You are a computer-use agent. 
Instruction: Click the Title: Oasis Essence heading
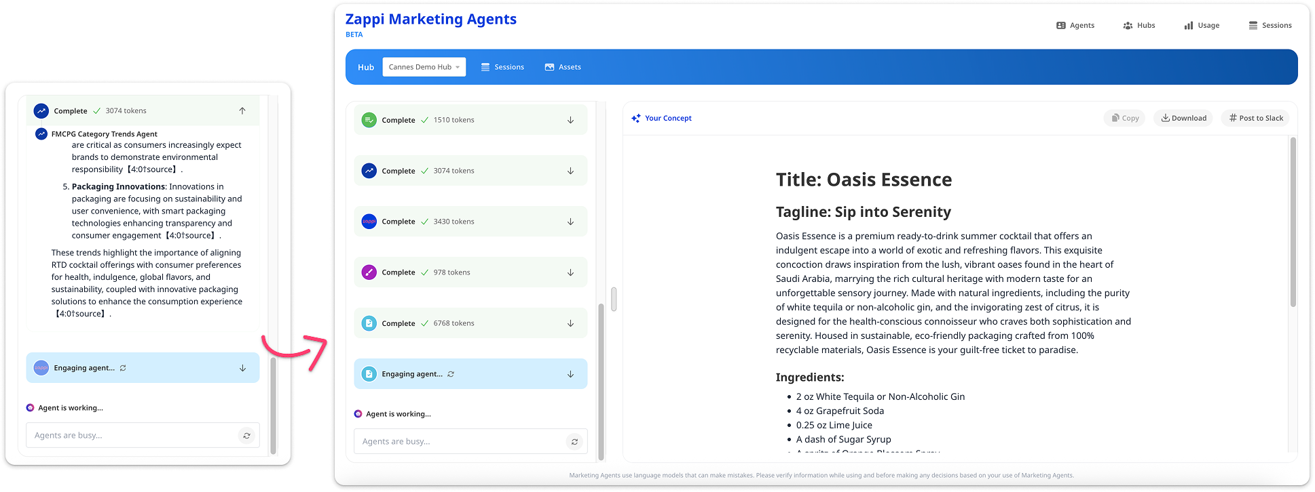pyautogui.click(x=864, y=180)
